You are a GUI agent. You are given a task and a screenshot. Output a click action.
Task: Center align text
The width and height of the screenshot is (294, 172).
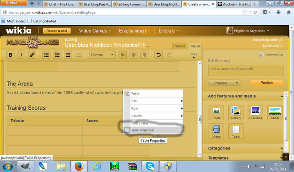pyautogui.click(x=133, y=55)
